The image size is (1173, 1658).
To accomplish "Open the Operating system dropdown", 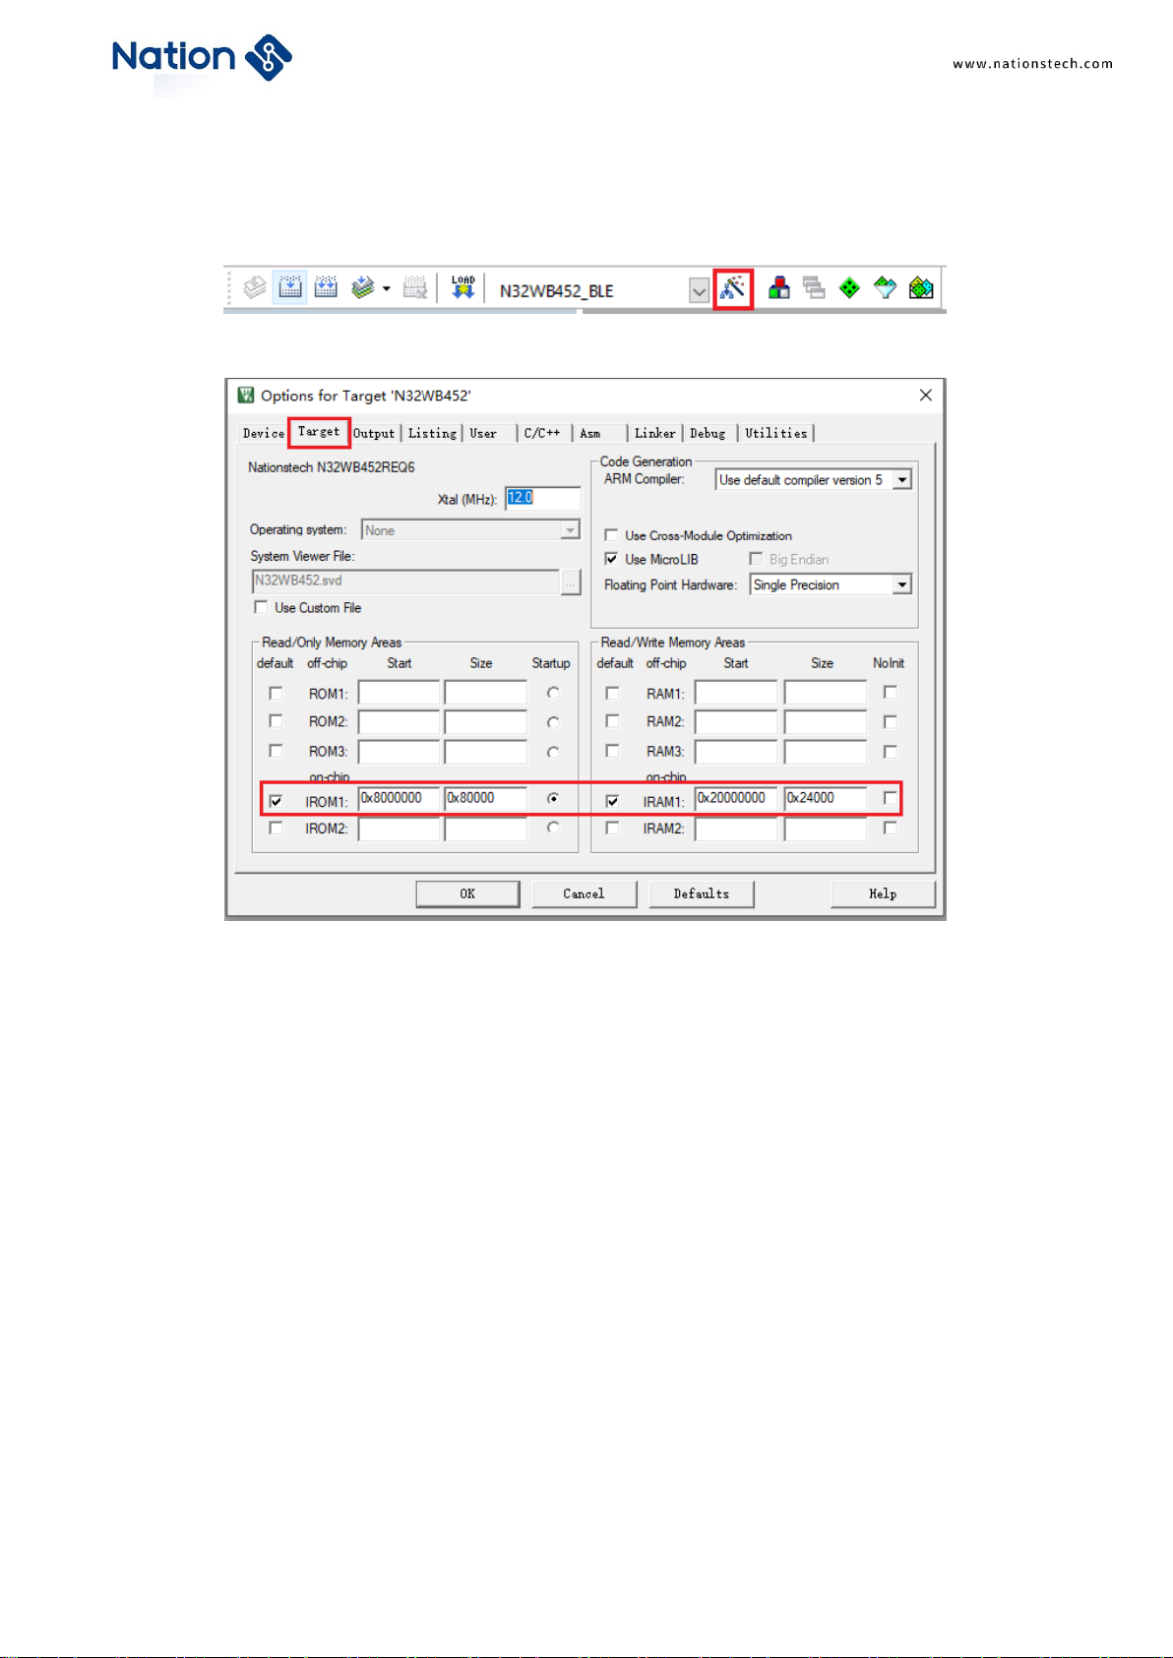I will 570,530.
